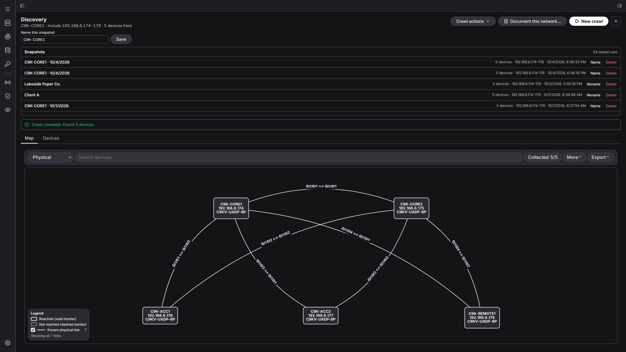Delete the Lakeside Paper Co. snapshot
The image size is (626, 352).
pos(611,84)
